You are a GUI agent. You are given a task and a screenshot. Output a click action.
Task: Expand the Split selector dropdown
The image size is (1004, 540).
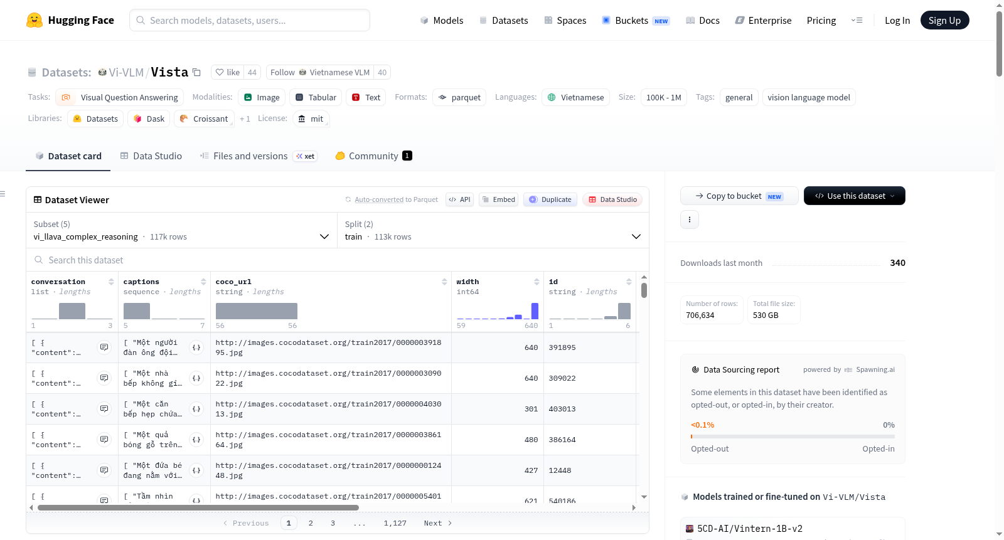click(493, 230)
